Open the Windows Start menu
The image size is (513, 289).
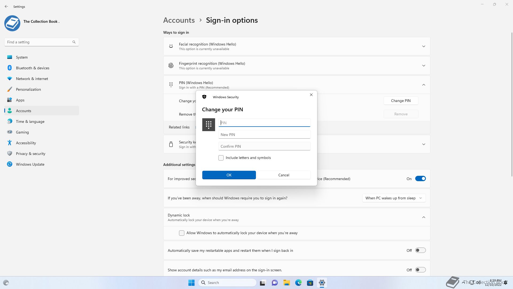click(192, 283)
